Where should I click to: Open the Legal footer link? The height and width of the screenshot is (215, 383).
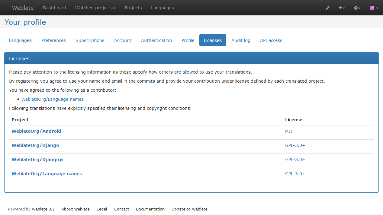(102, 209)
